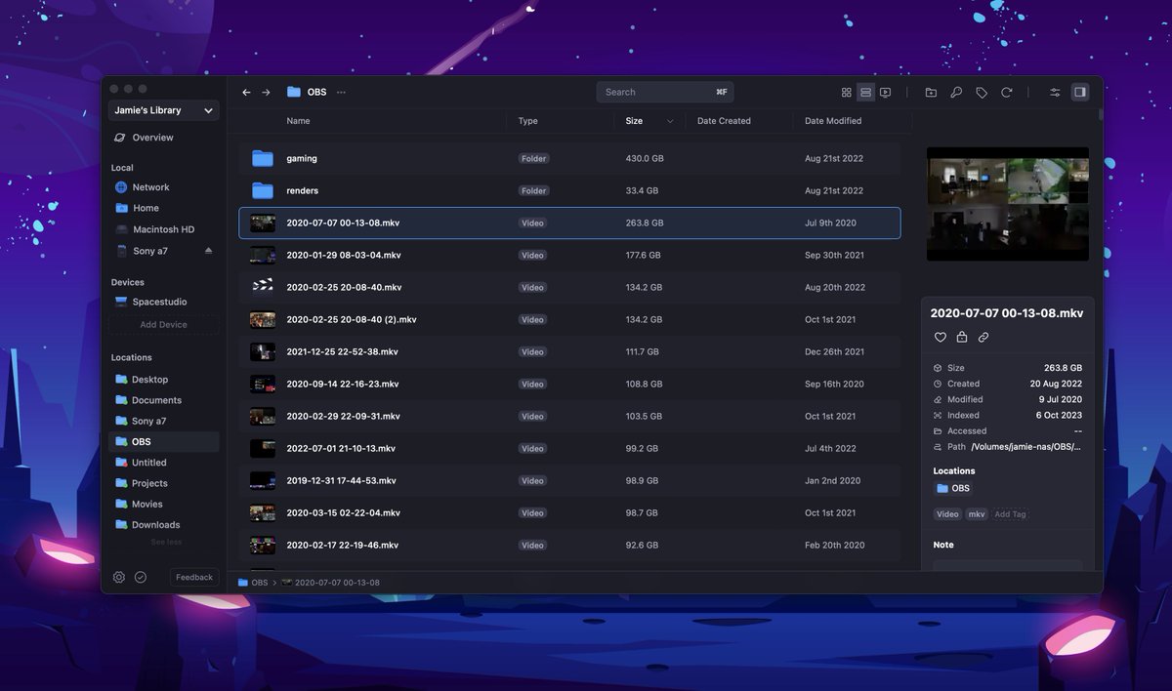This screenshot has width=1172, height=691.
Task: Click OBS in bottom path bar
Action: tap(253, 583)
